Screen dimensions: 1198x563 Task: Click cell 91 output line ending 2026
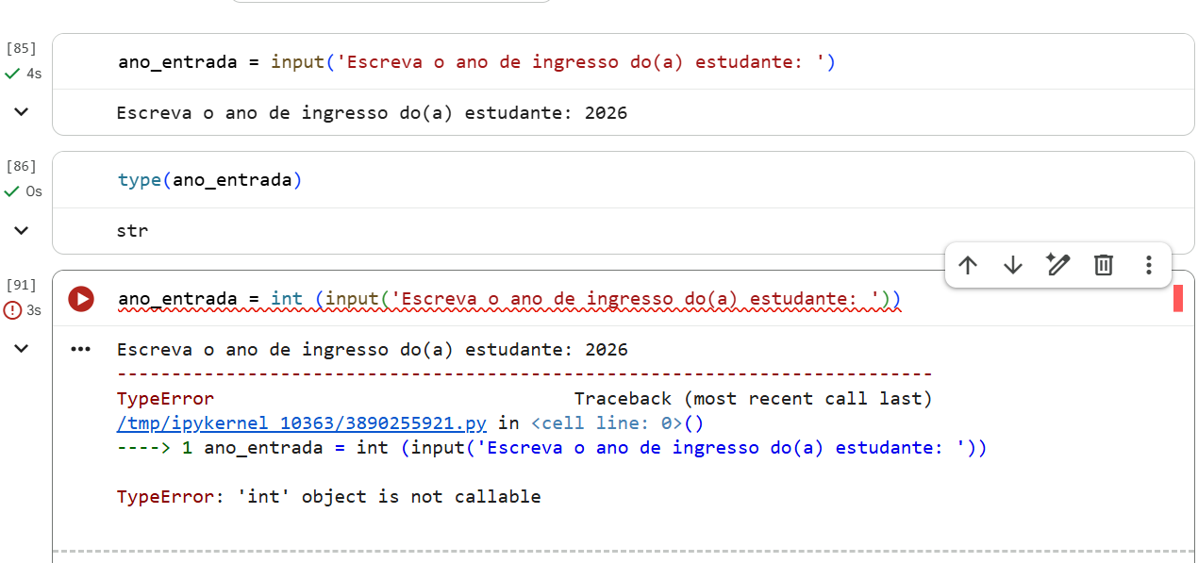(372, 350)
